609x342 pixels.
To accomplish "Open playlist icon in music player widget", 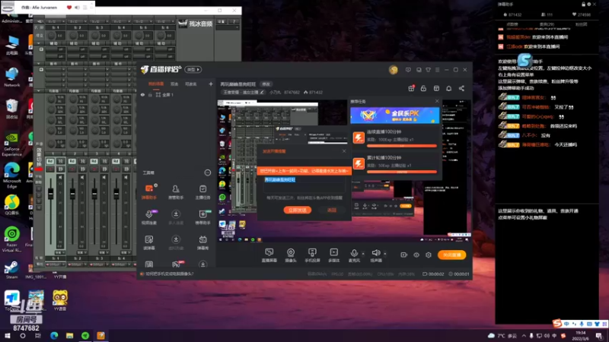I will pyautogui.click(x=84, y=8).
